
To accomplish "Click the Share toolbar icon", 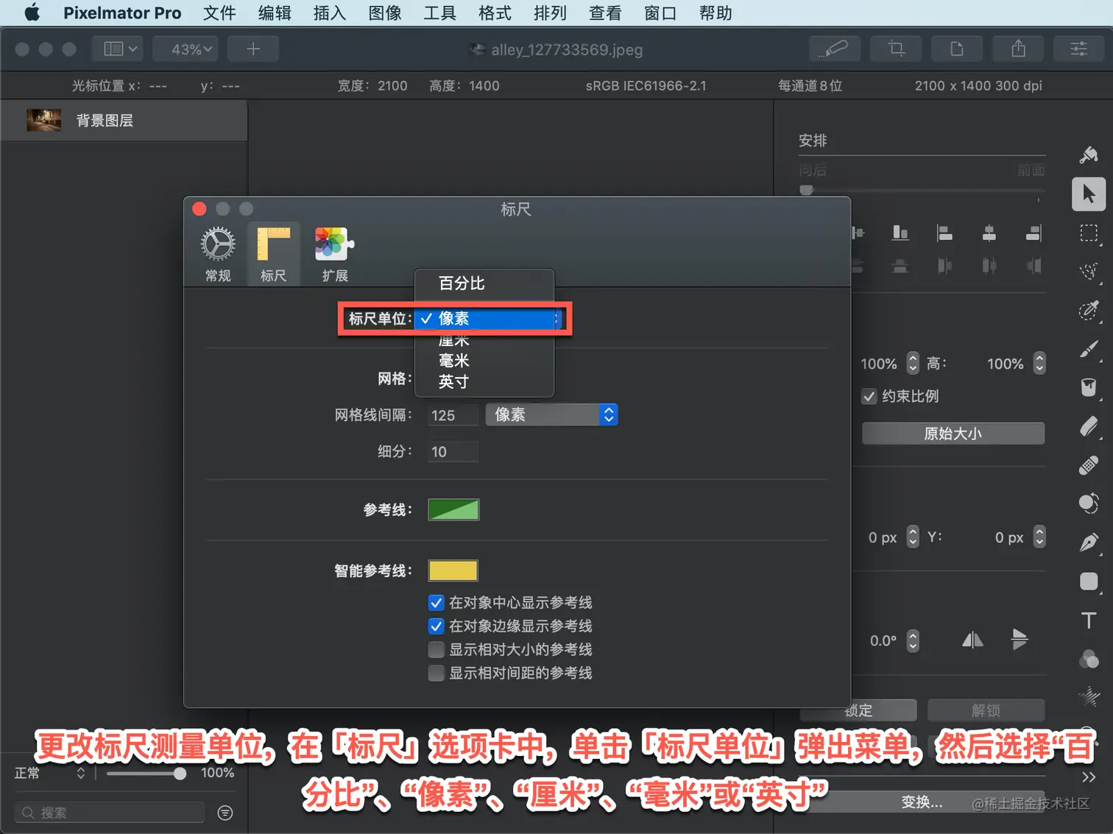I will tap(1018, 49).
